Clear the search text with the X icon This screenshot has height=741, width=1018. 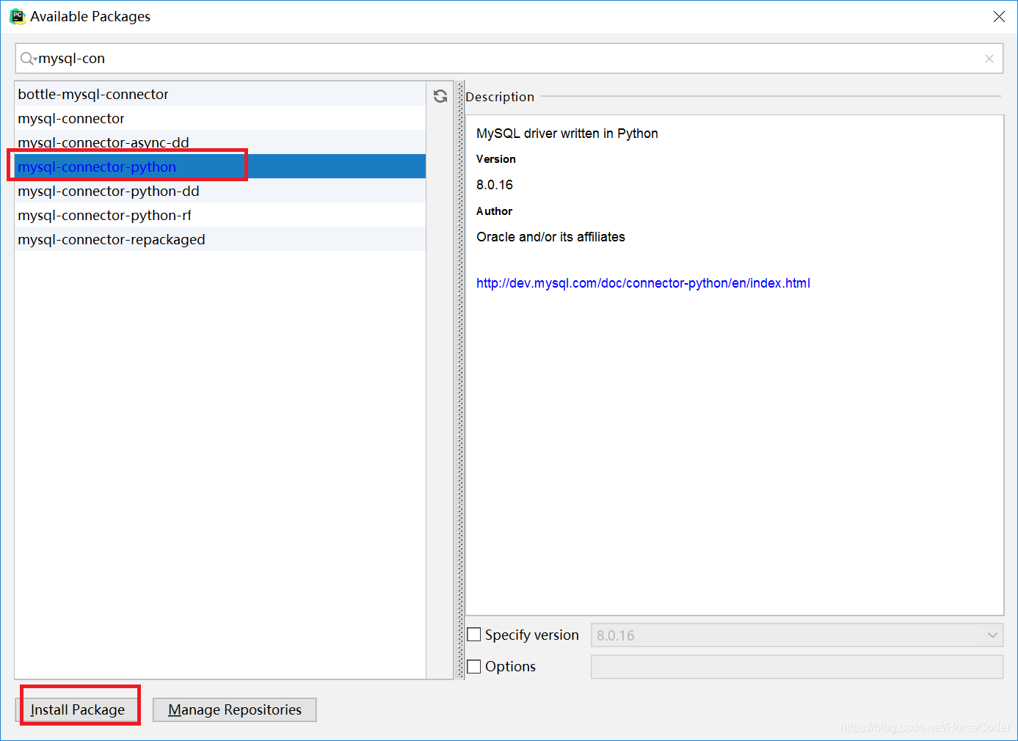point(989,59)
